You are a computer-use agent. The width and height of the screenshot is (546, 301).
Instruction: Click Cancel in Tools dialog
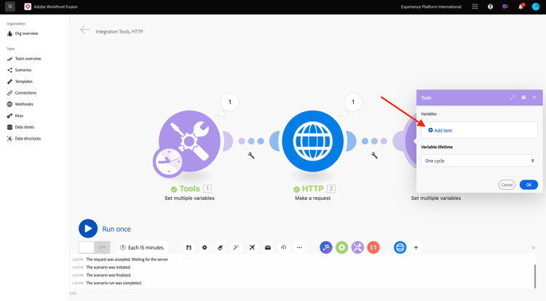(x=507, y=185)
